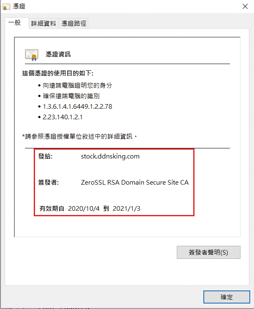Close the 憑證 dialog window
Image resolution: width=254 pixels, height=309 pixels.
coord(245,6)
